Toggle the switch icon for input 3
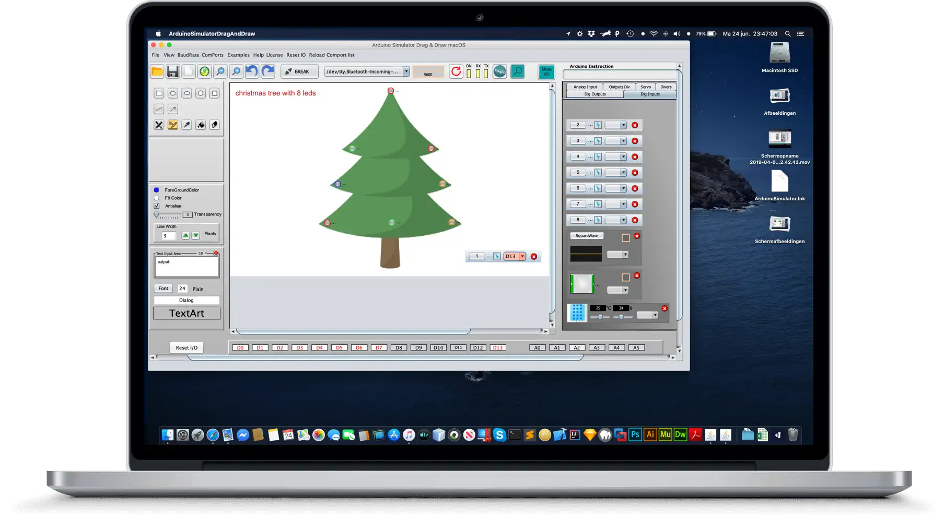The width and height of the screenshot is (944, 518). [598, 141]
